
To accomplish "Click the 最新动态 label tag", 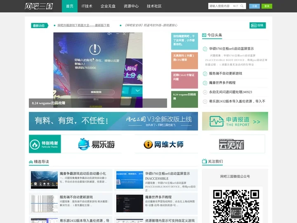I will [40, 26].
